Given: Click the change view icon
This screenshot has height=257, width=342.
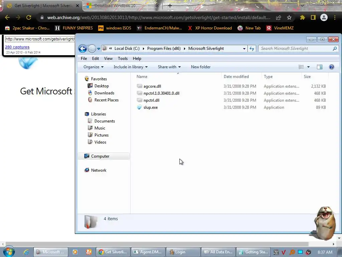Looking at the screenshot, I should click(301, 67).
